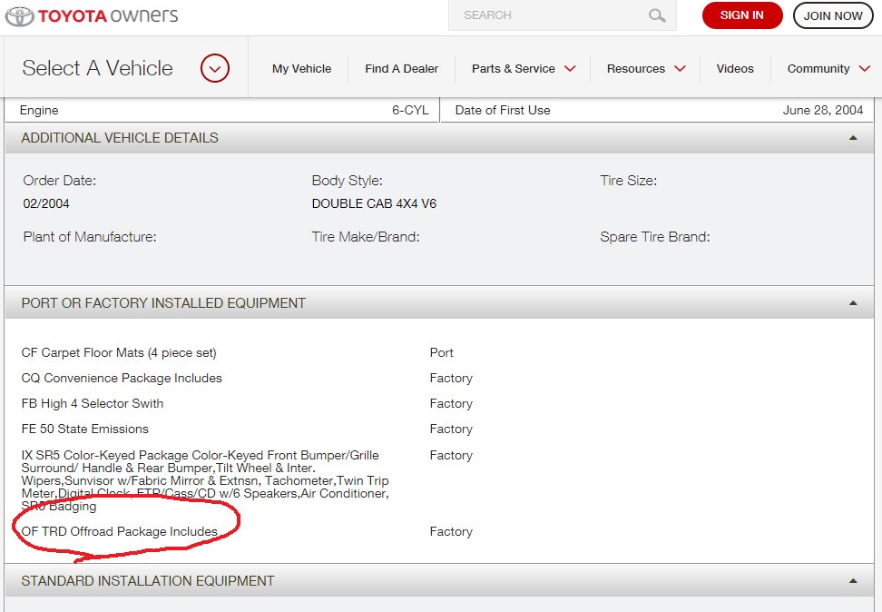
Task: Open the My Vehicle menu item
Action: (x=301, y=69)
